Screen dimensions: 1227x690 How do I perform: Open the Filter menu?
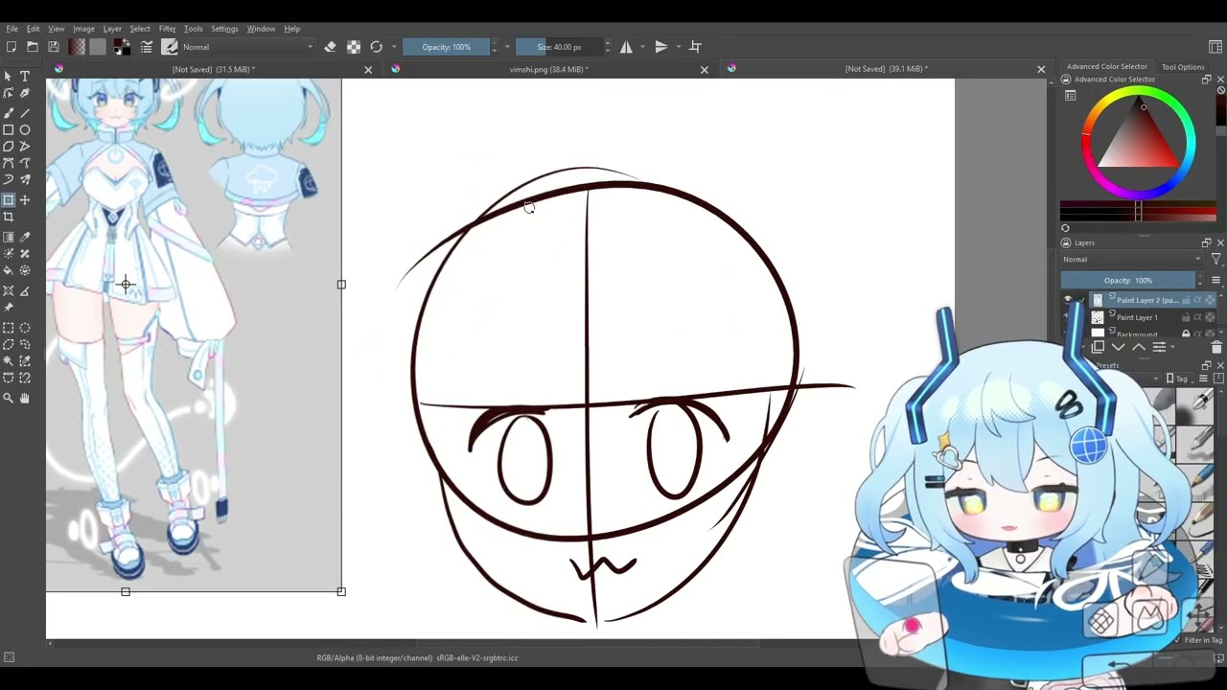pyautogui.click(x=167, y=29)
